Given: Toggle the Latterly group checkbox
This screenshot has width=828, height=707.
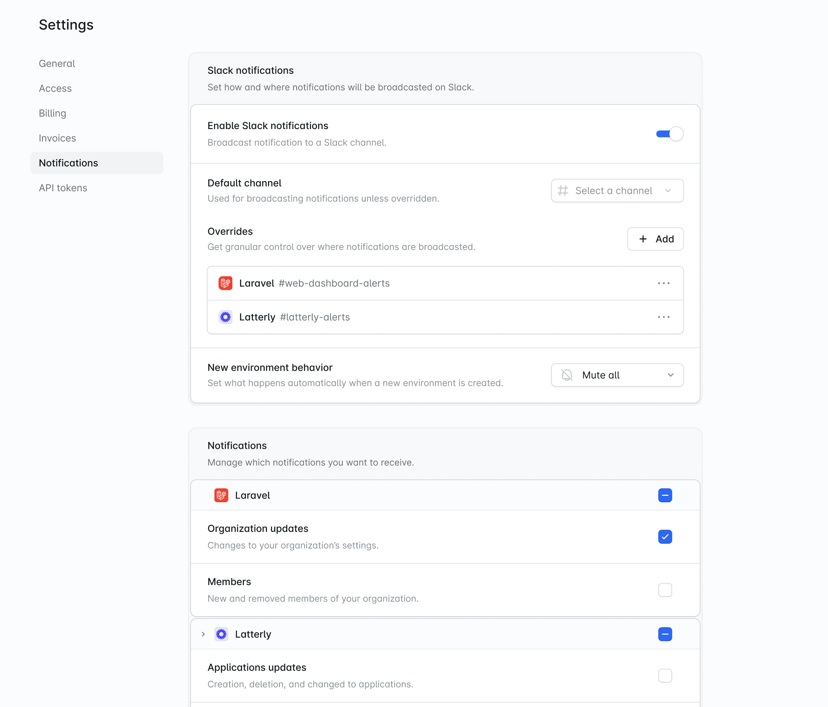Looking at the screenshot, I should pyautogui.click(x=665, y=634).
